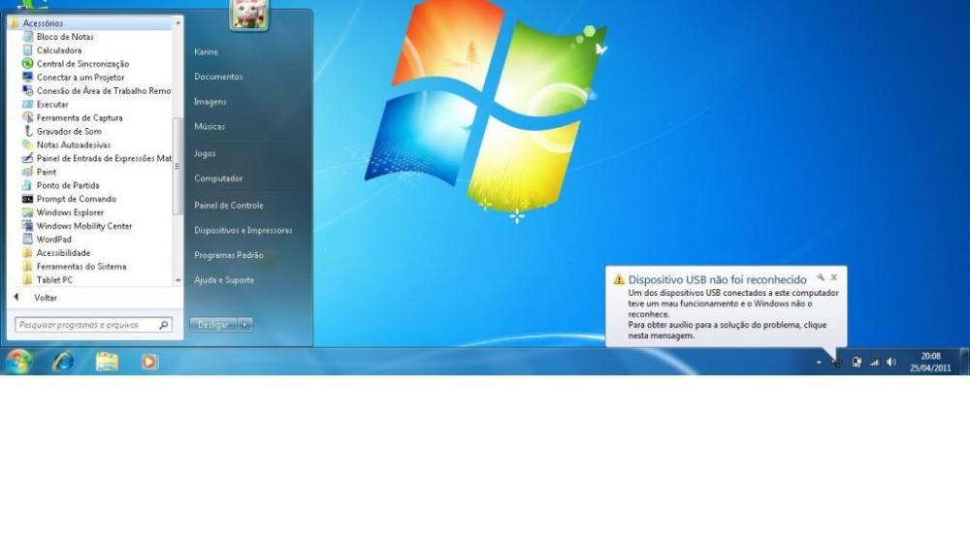Launch Prompt de Comando

tap(76, 199)
